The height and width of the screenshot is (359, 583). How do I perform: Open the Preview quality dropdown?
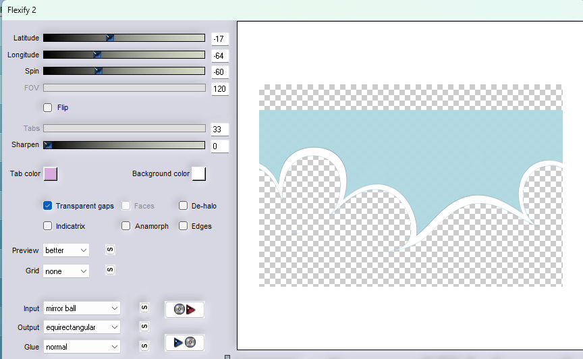point(66,250)
